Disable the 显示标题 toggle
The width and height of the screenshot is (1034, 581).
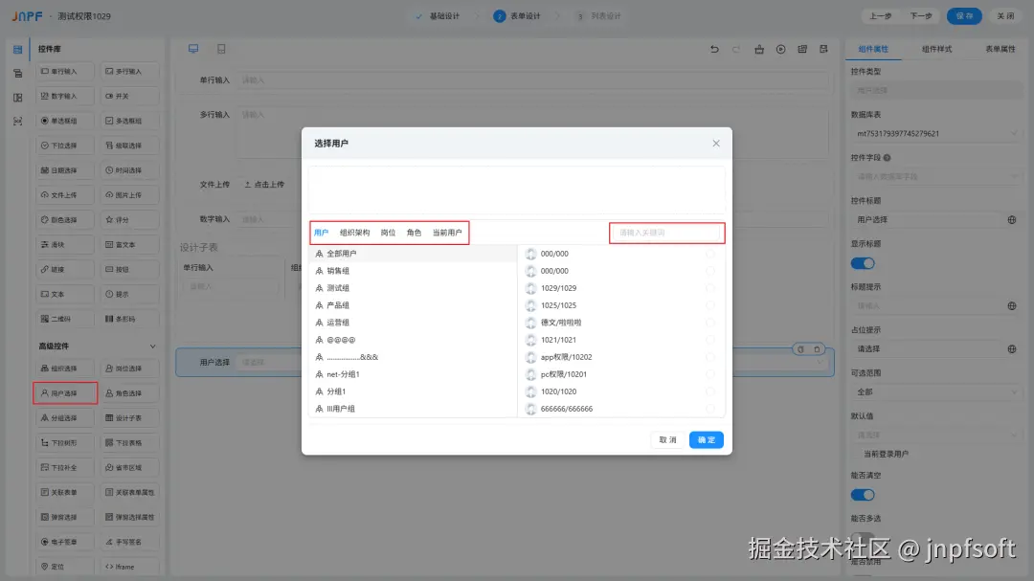(863, 263)
